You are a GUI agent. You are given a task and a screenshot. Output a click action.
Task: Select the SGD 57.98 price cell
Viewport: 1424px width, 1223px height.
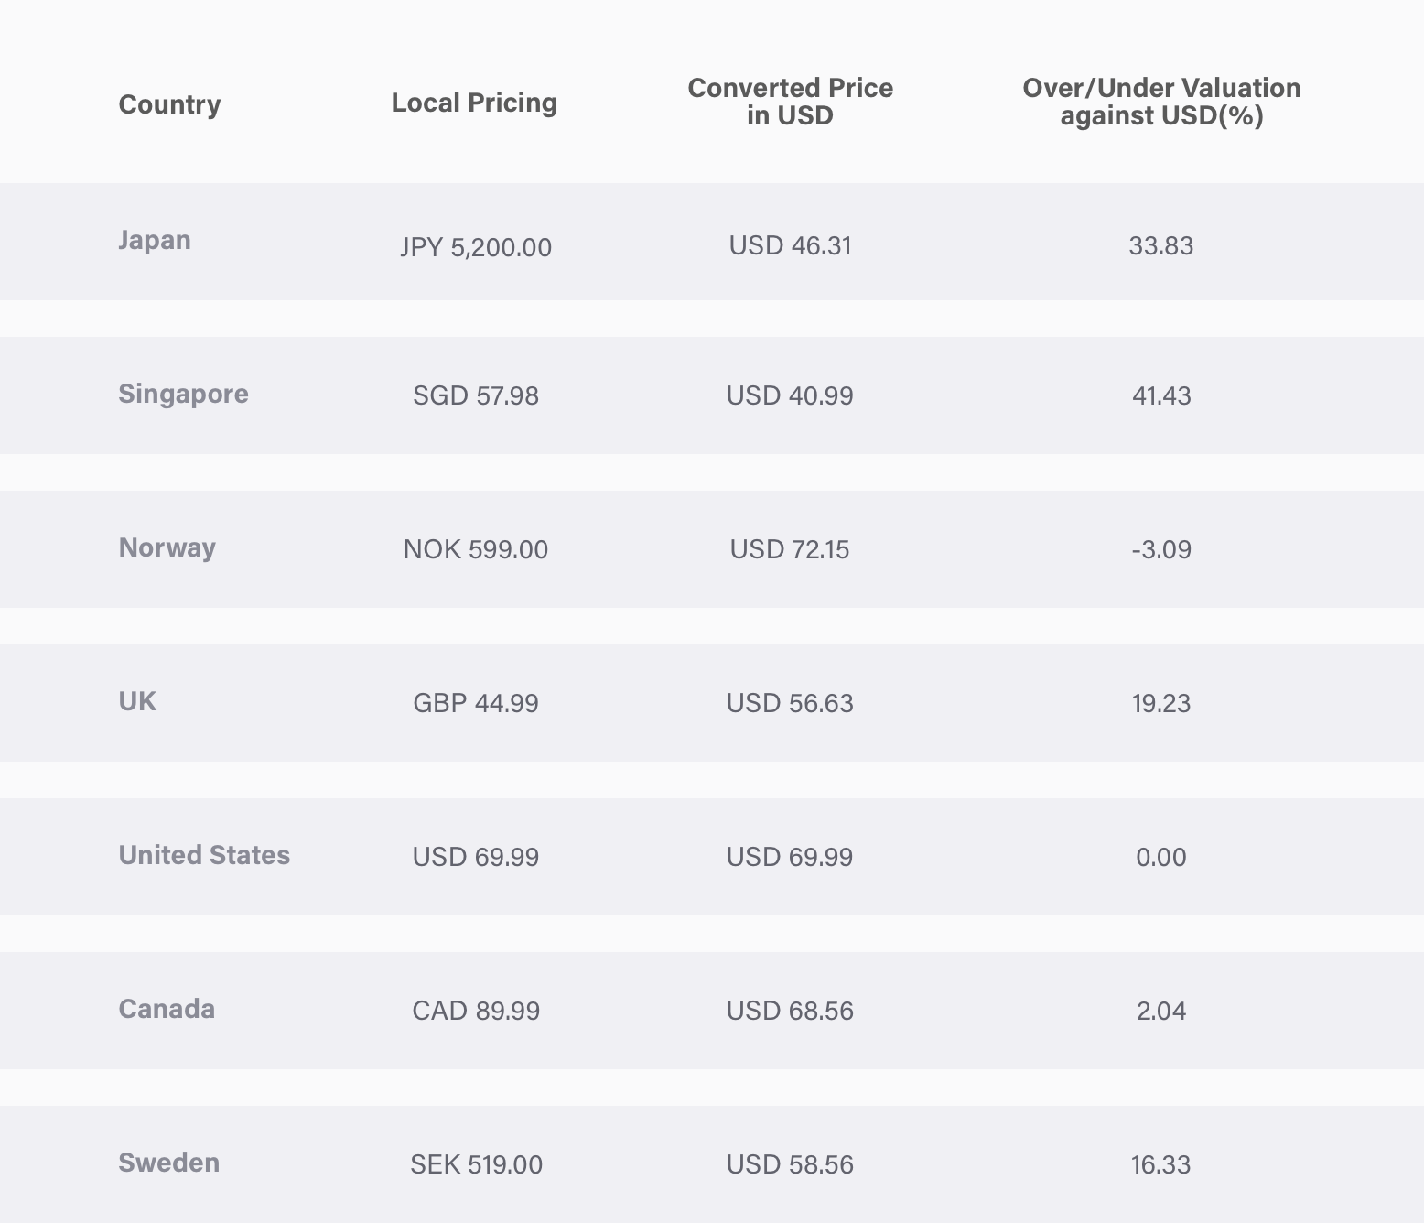click(476, 395)
